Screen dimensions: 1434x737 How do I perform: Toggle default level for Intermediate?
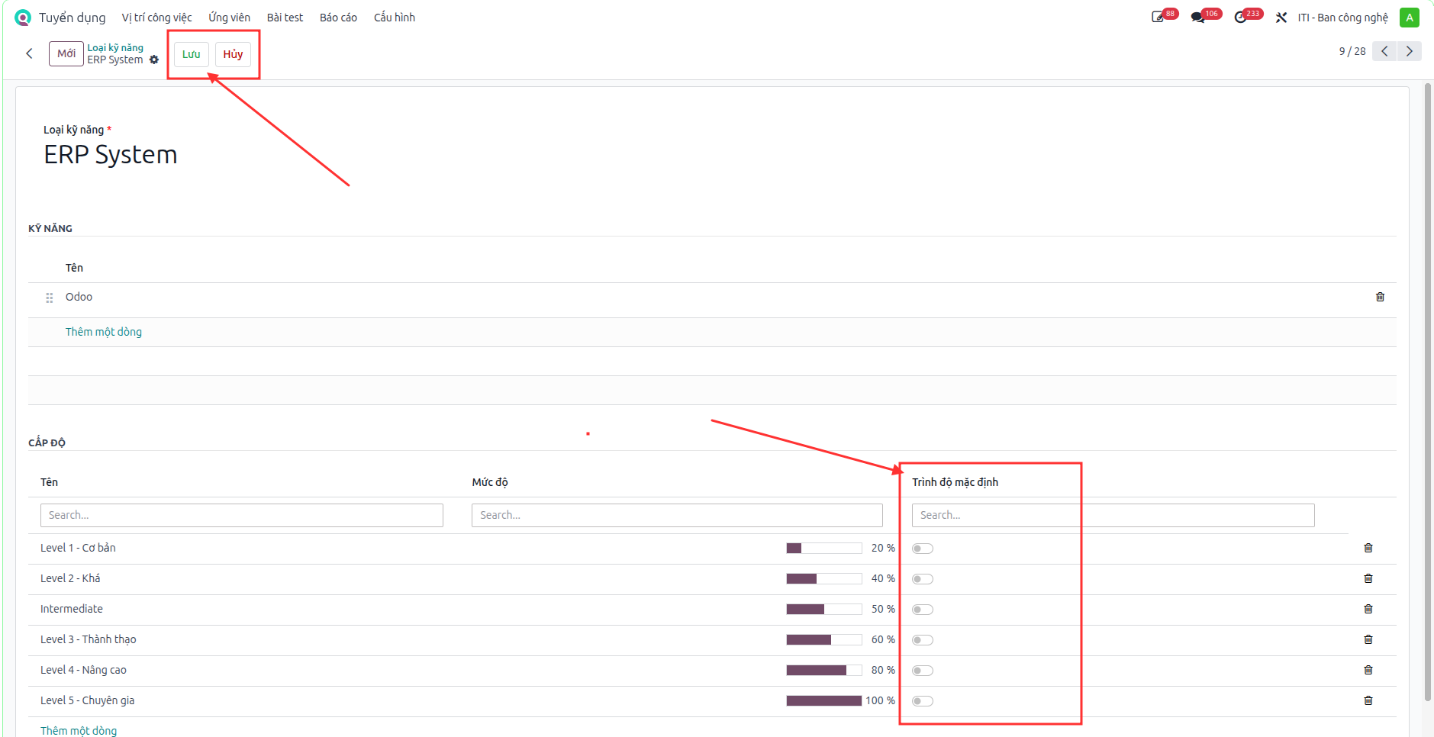(923, 610)
